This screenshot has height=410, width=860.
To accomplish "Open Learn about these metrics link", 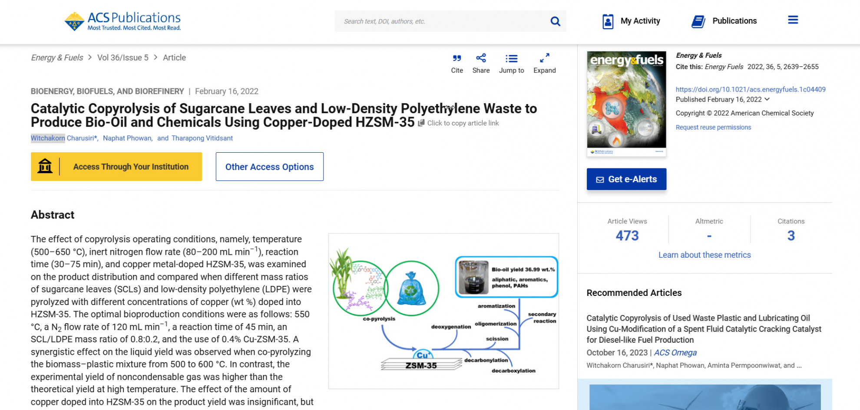I will click(x=705, y=255).
